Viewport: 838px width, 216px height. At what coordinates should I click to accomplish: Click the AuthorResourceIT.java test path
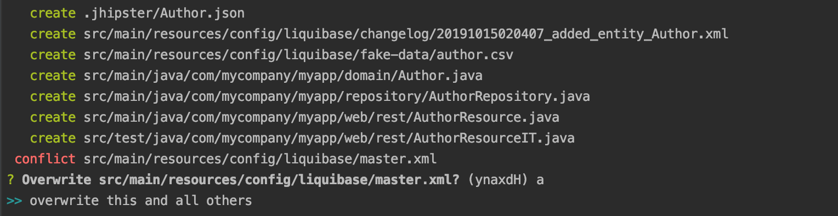[329, 138]
